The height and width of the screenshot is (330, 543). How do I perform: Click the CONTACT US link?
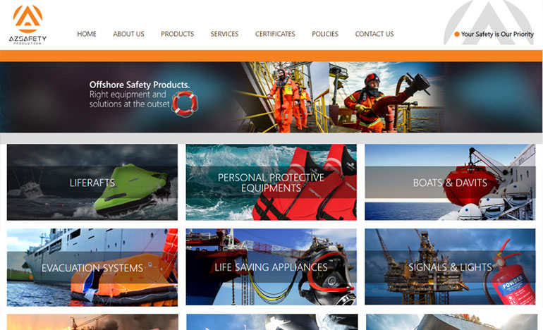tap(374, 34)
